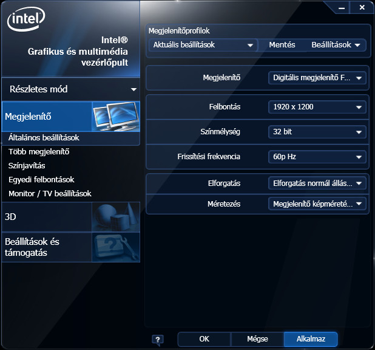Click the Mentés profile button
Image resolution: width=375 pixels, height=350 pixels.
point(282,45)
